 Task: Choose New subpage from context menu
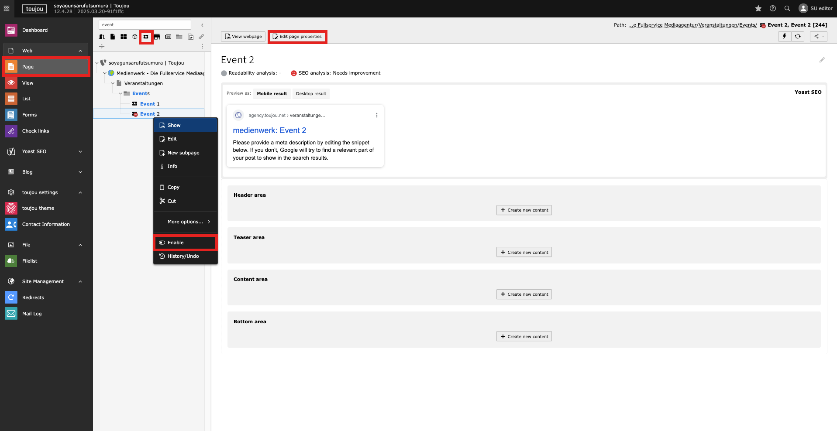coord(183,153)
